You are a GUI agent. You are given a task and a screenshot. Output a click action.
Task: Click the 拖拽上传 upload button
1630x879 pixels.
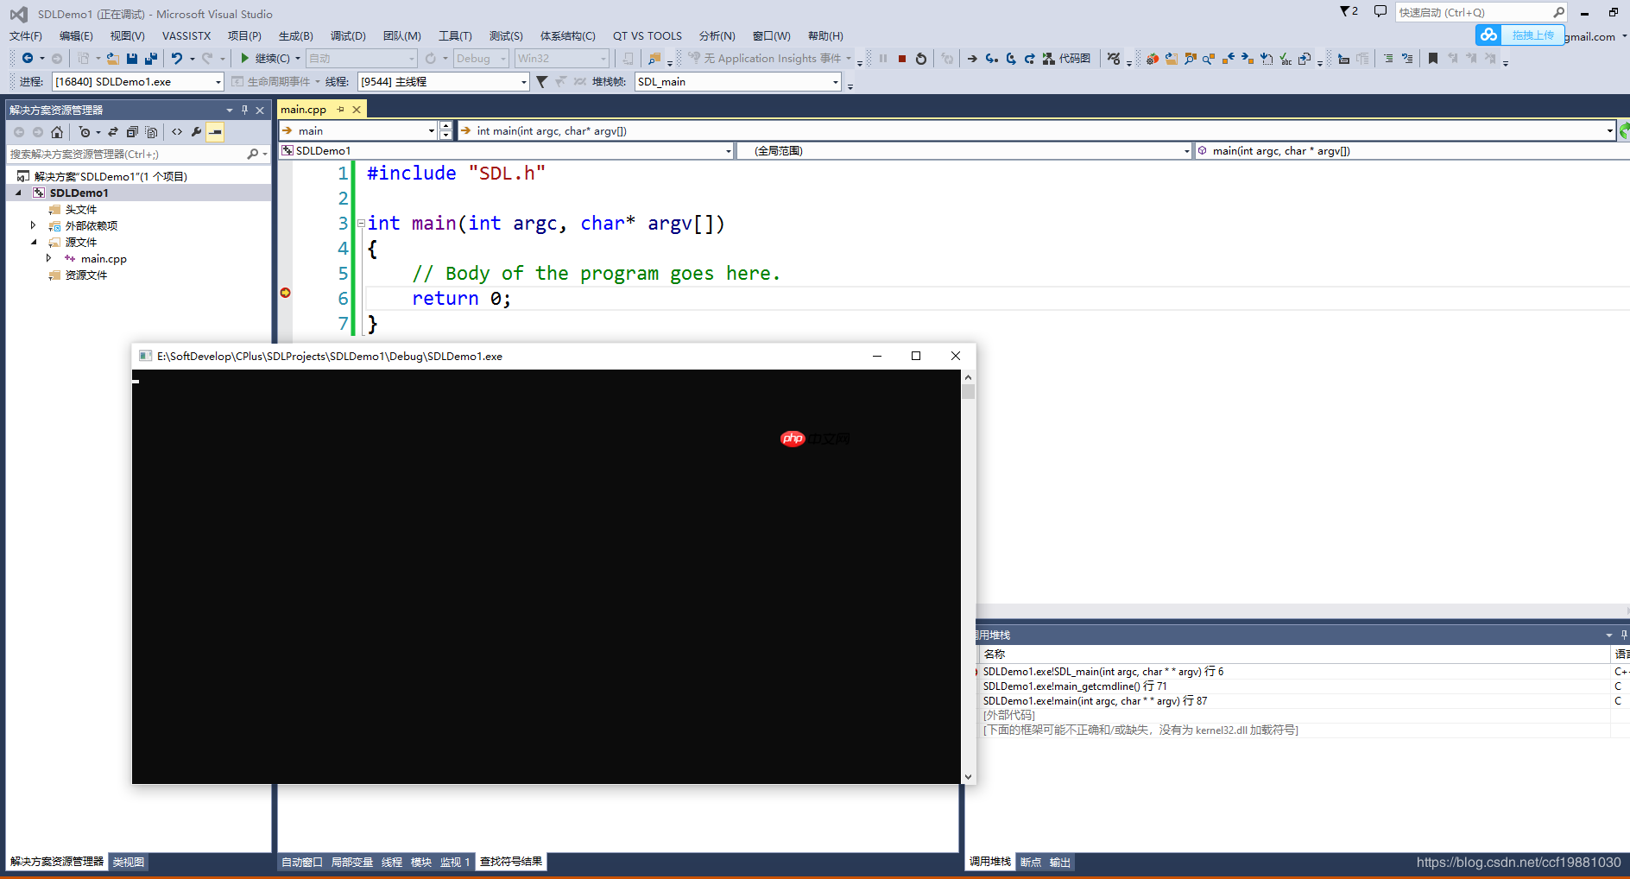tap(1532, 35)
